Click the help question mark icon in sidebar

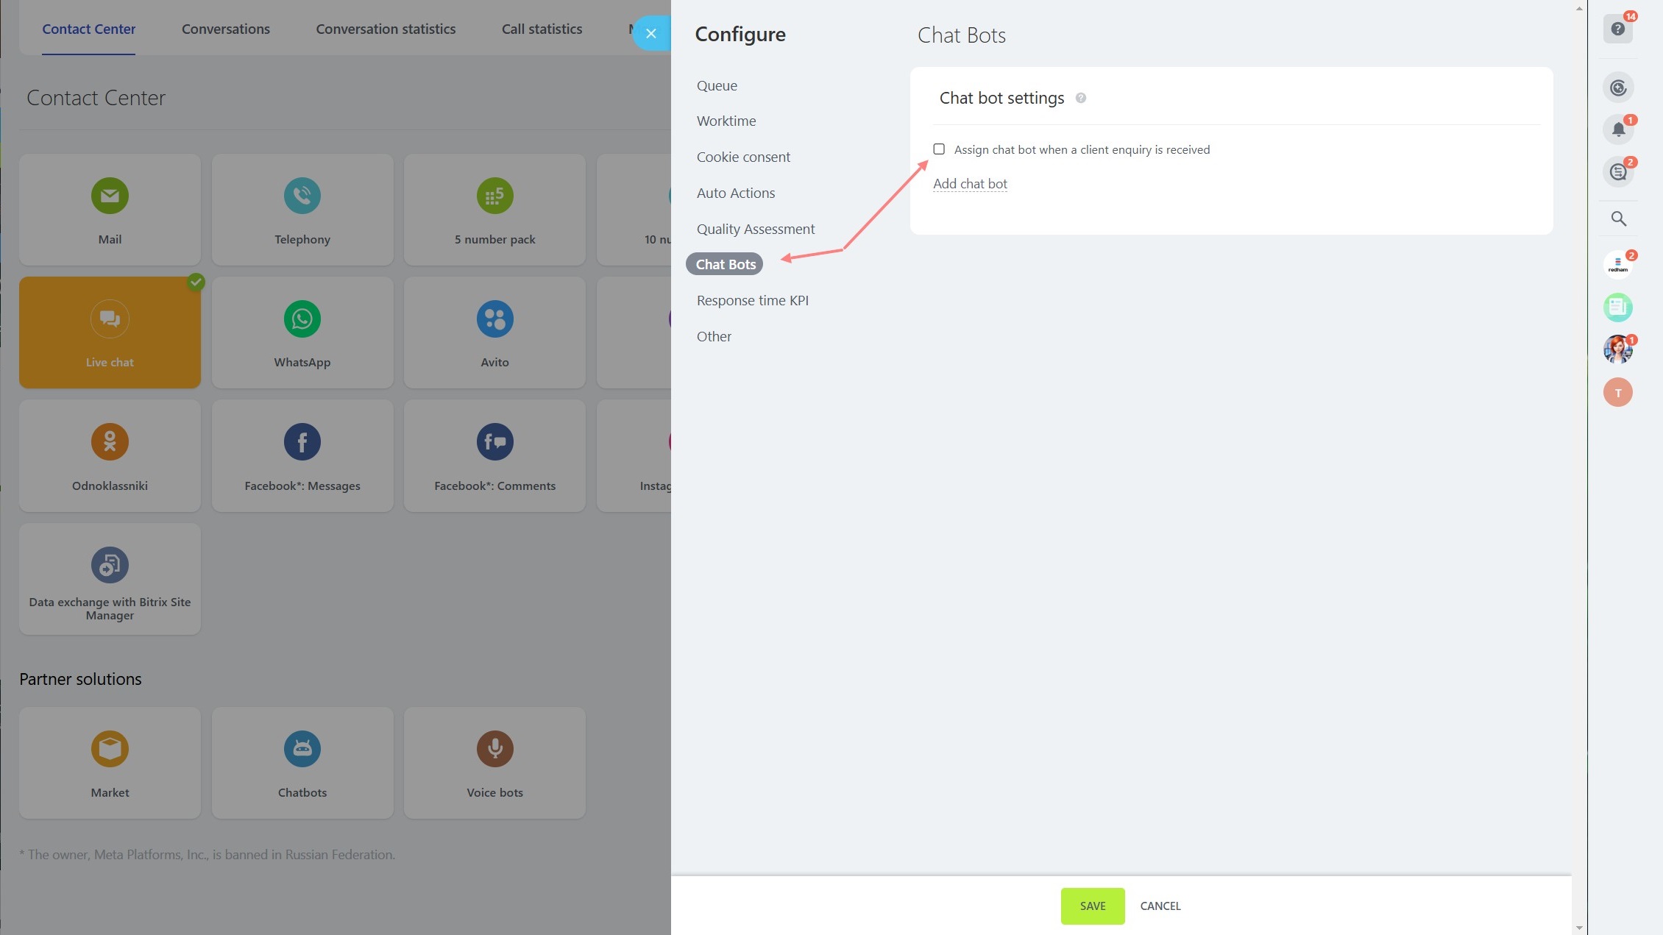point(1617,29)
